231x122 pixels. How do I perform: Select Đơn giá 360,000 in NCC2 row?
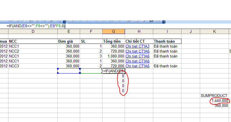69,51
